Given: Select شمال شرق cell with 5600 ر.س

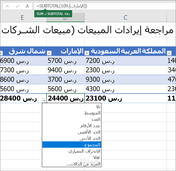Looking at the screenshot, I should (x=23, y=89).
